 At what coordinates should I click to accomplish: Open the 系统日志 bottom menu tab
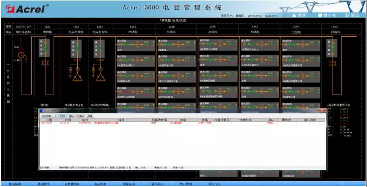pyautogui.click(x=214, y=184)
